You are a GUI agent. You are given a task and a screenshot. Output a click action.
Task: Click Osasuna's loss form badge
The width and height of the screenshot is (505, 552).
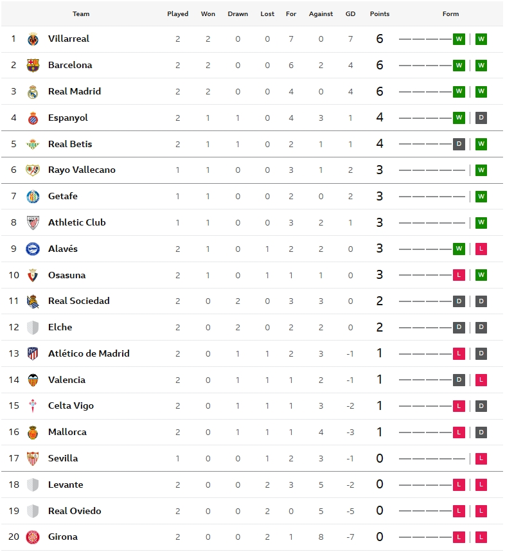click(x=459, y=276)
